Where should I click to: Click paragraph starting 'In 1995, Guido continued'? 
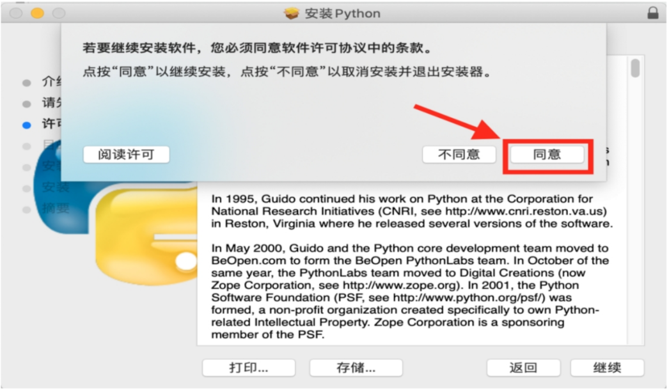pyautogui.click(x=412, y=211)
